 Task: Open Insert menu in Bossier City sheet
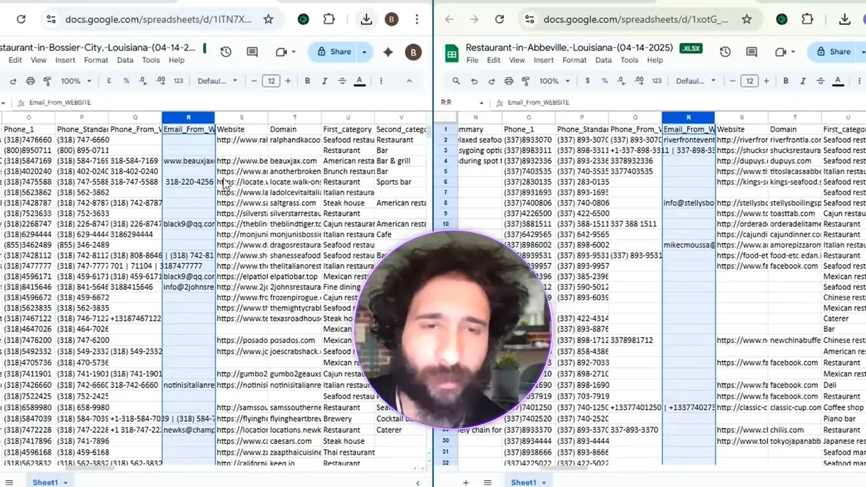pos(65,60)
